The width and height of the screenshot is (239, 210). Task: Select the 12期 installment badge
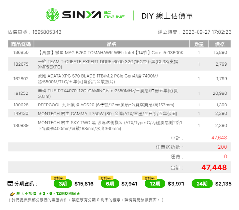click(x=155, y=184)
